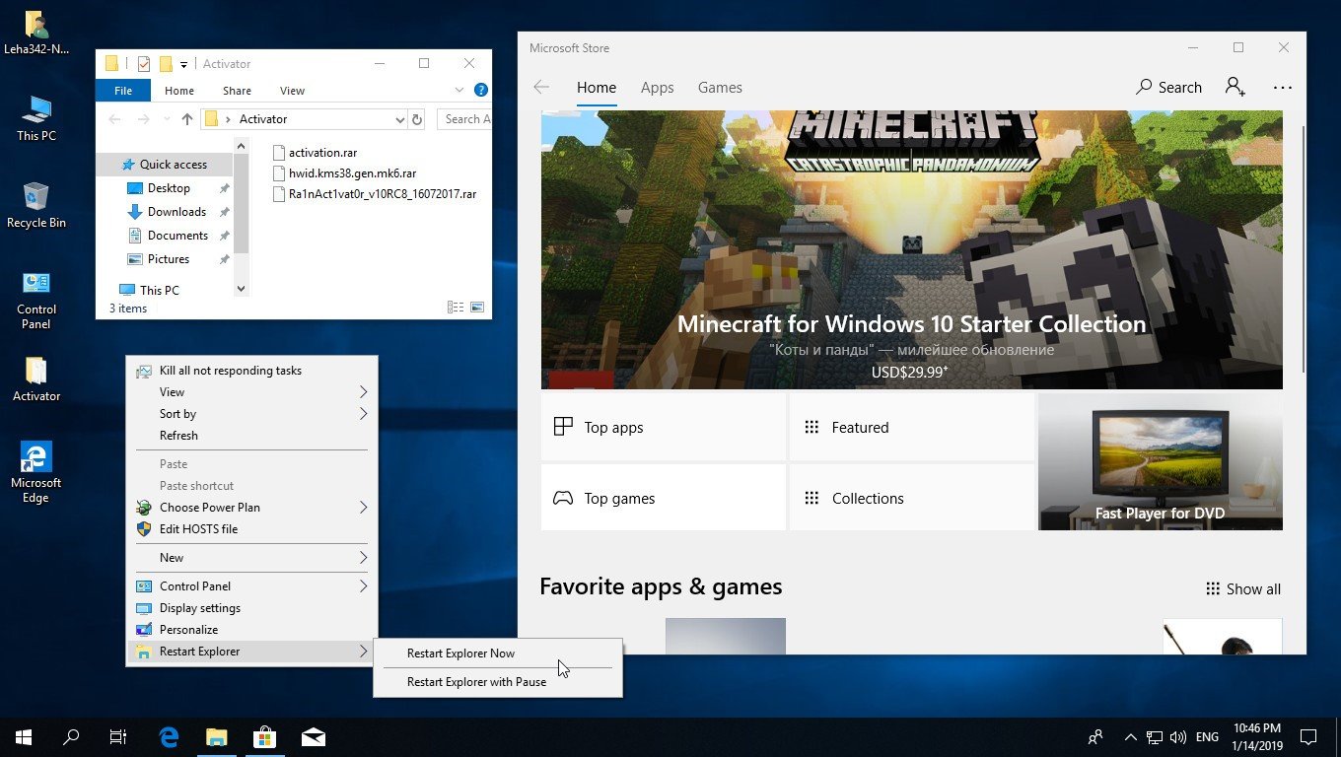Open Fast Player for DVD promo
Viewport: 1341px width, 757px height.
click(x=1161, y=462)
